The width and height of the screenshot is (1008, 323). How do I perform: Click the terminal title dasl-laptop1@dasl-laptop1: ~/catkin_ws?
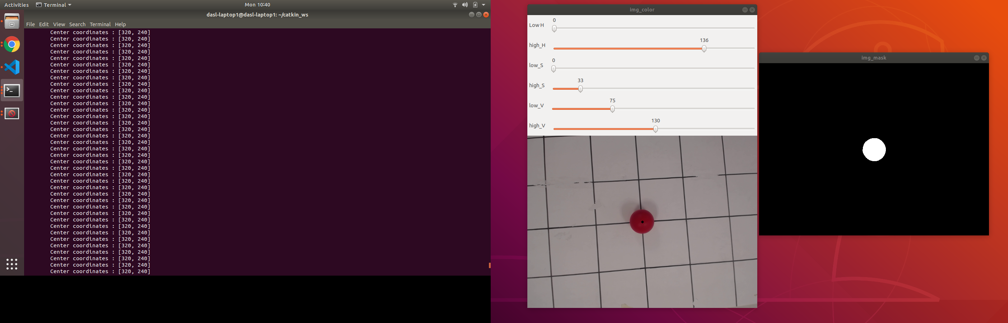coord(257,14)
